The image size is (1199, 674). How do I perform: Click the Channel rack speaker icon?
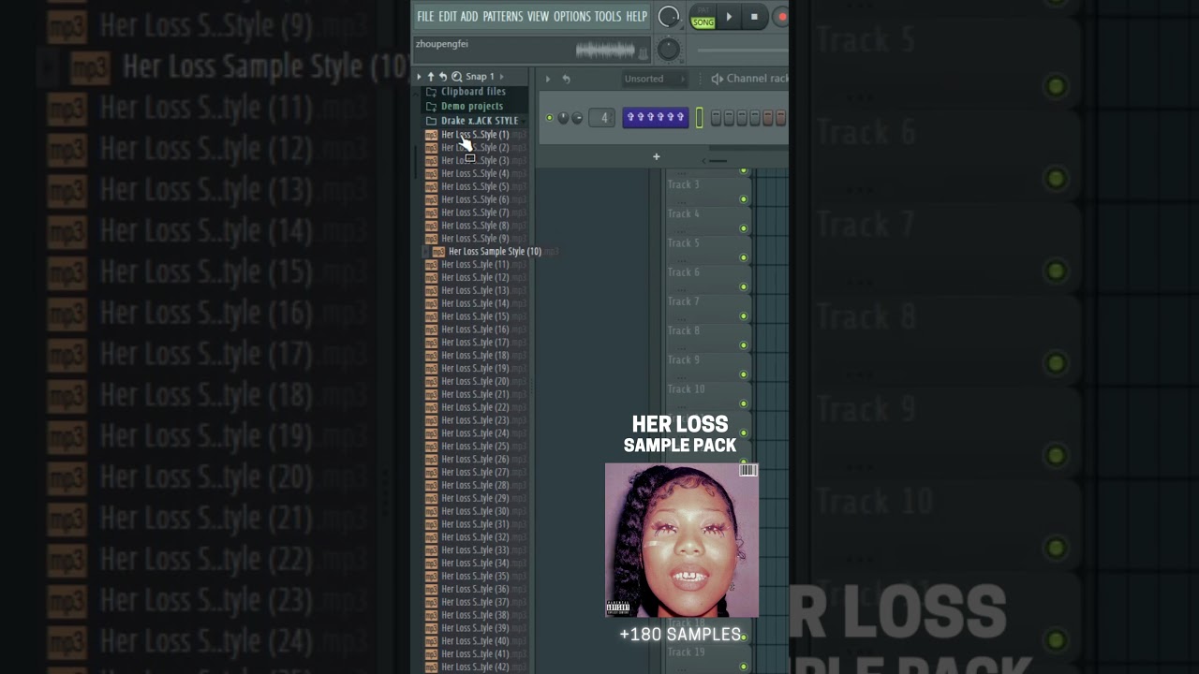click(717, 79)
